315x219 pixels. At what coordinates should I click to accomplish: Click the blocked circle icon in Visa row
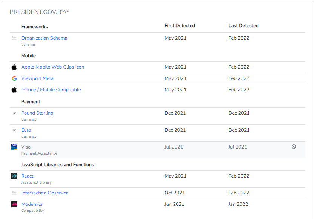coord(294,147)
